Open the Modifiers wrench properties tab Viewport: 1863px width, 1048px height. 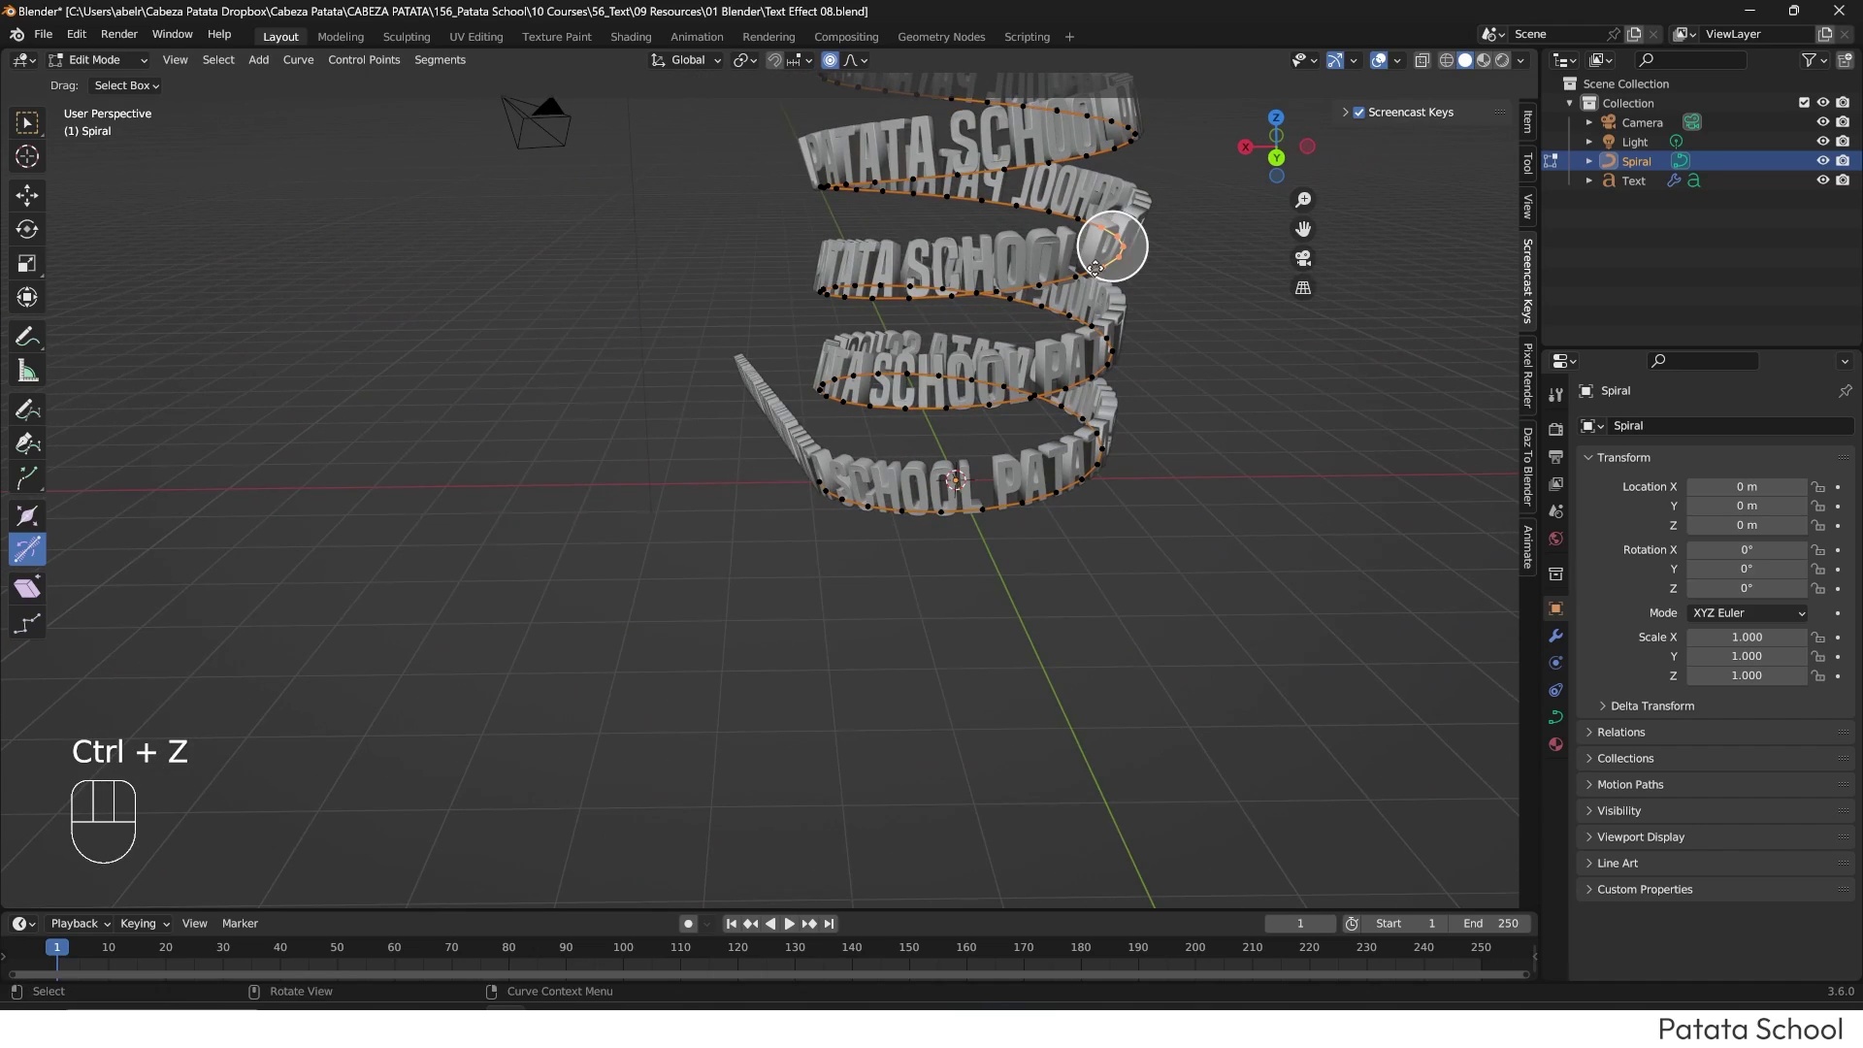point(1555,636)
